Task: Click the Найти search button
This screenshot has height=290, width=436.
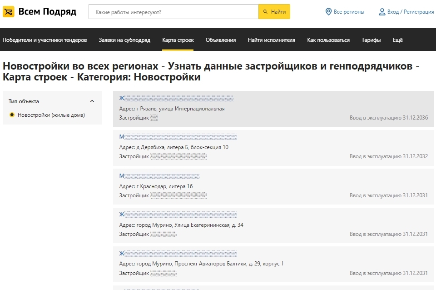Action: click(274, 12)
